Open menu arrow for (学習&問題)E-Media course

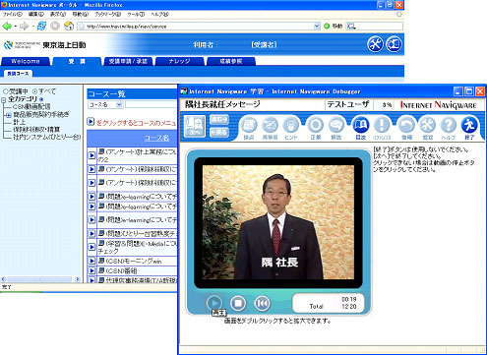click(x=92, y=248)
